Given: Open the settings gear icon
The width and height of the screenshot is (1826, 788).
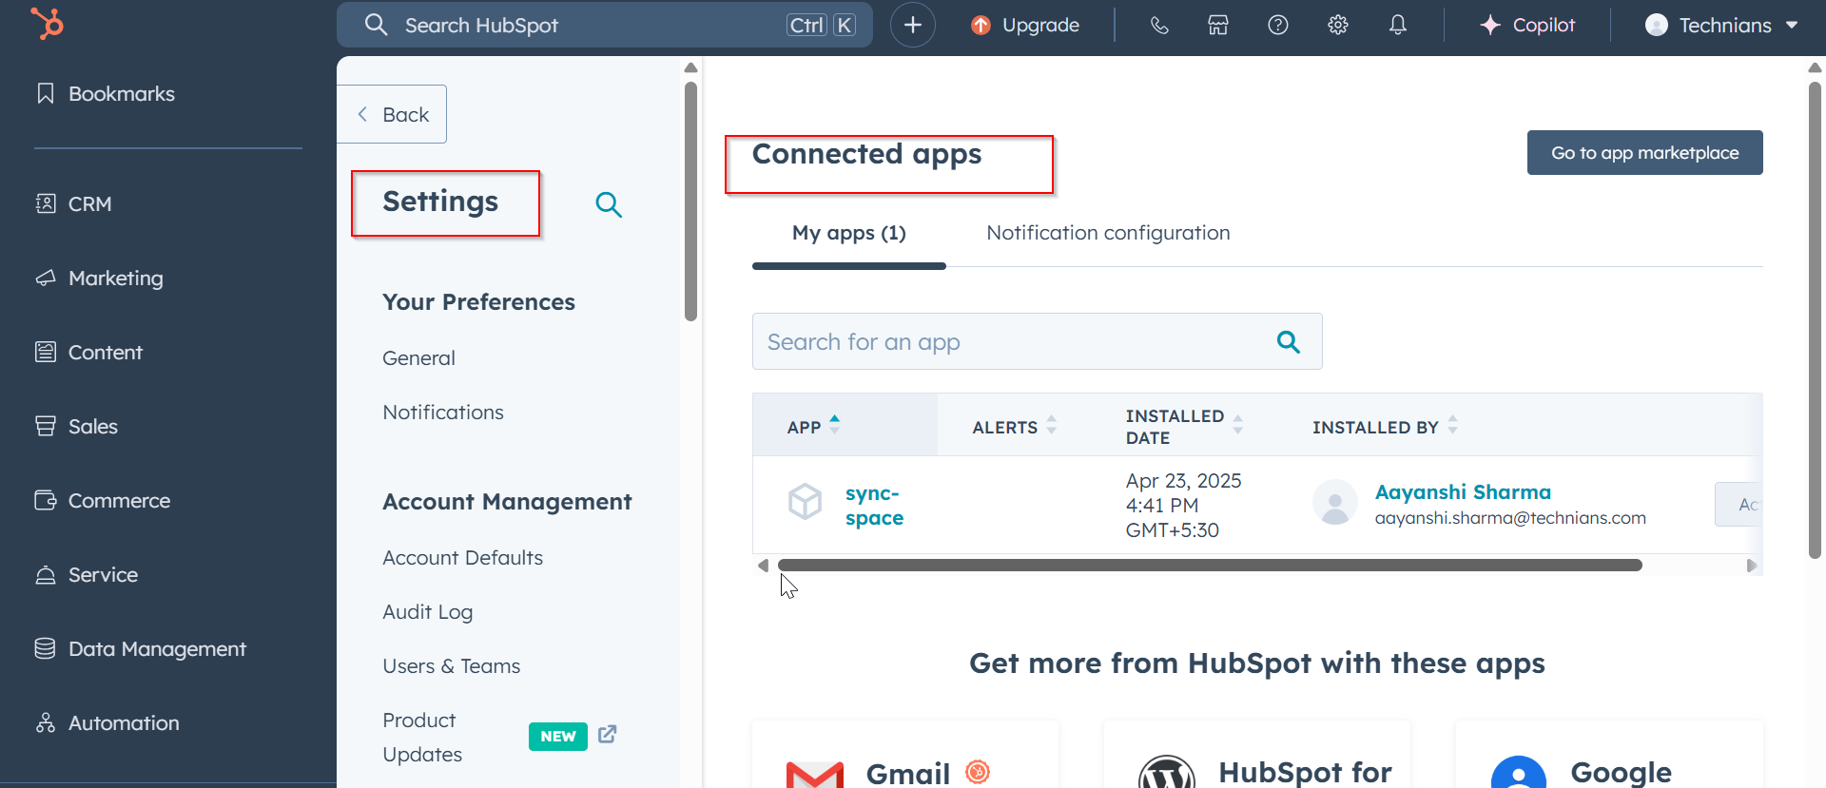Looking at the screenshot, I should point(1338,25).
